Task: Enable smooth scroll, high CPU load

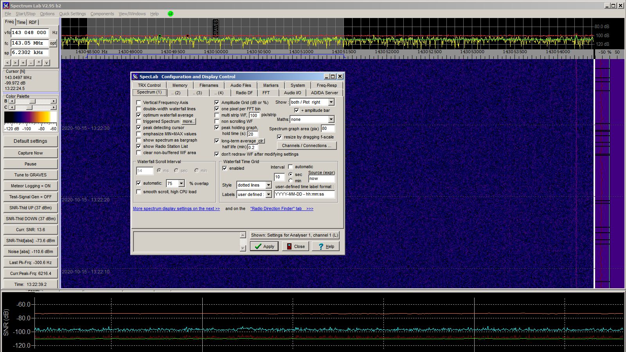Action: (x=139, y=192)
